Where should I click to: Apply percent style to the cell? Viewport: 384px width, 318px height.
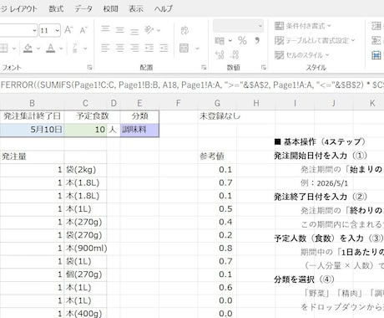(x=242, y=41)
